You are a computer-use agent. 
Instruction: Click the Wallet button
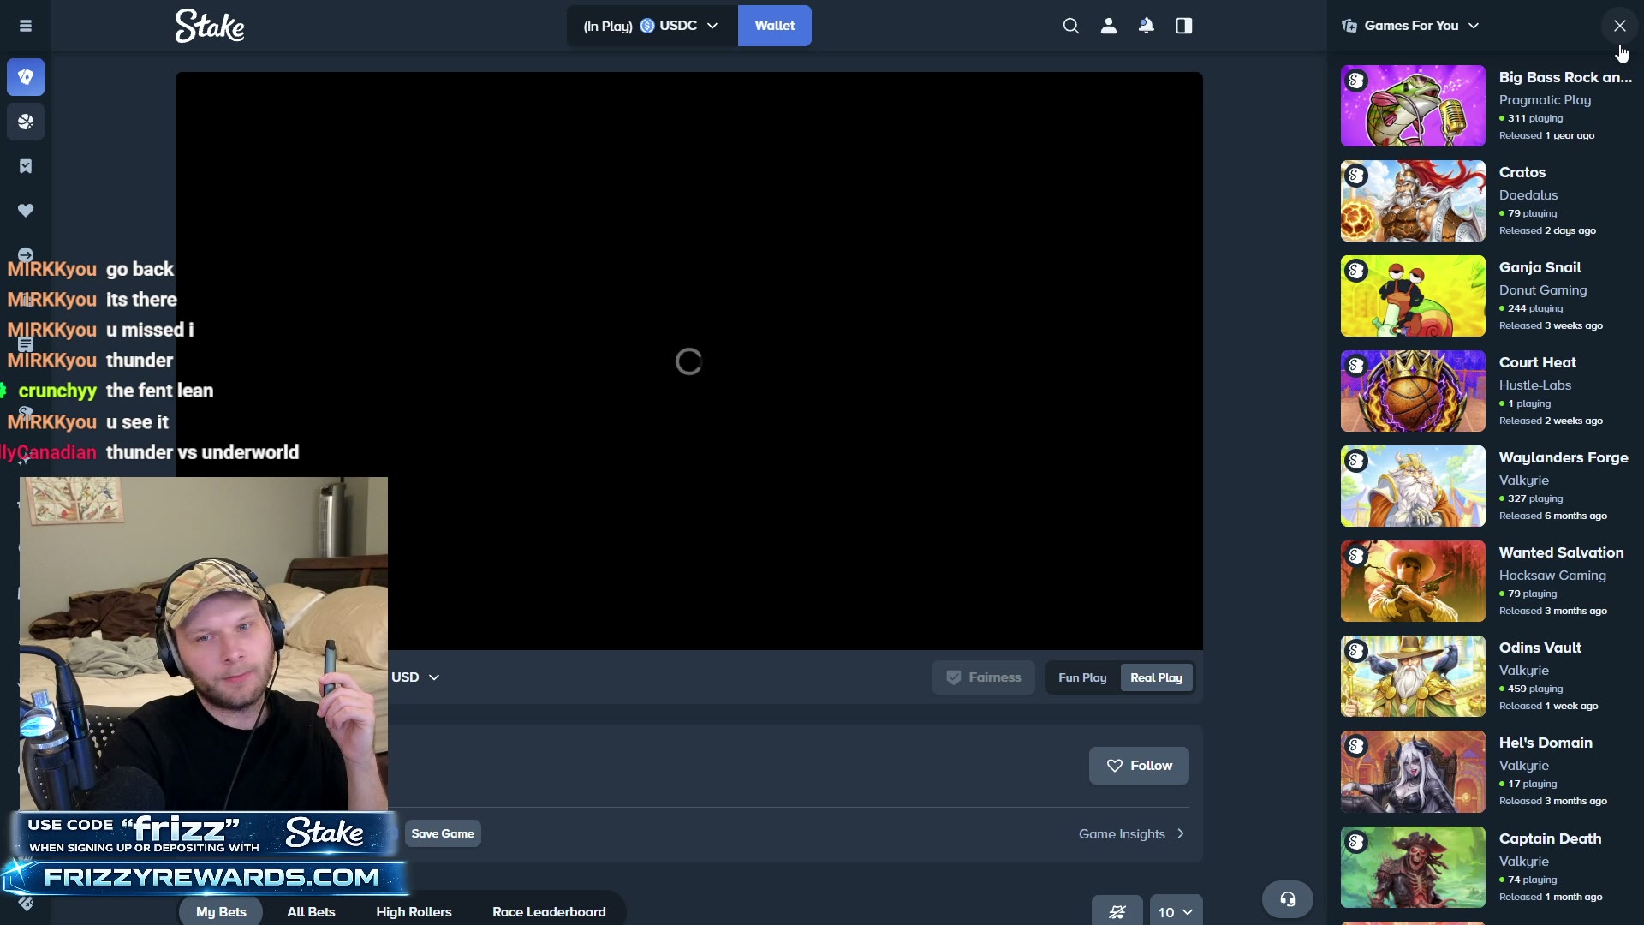(774, 26)
